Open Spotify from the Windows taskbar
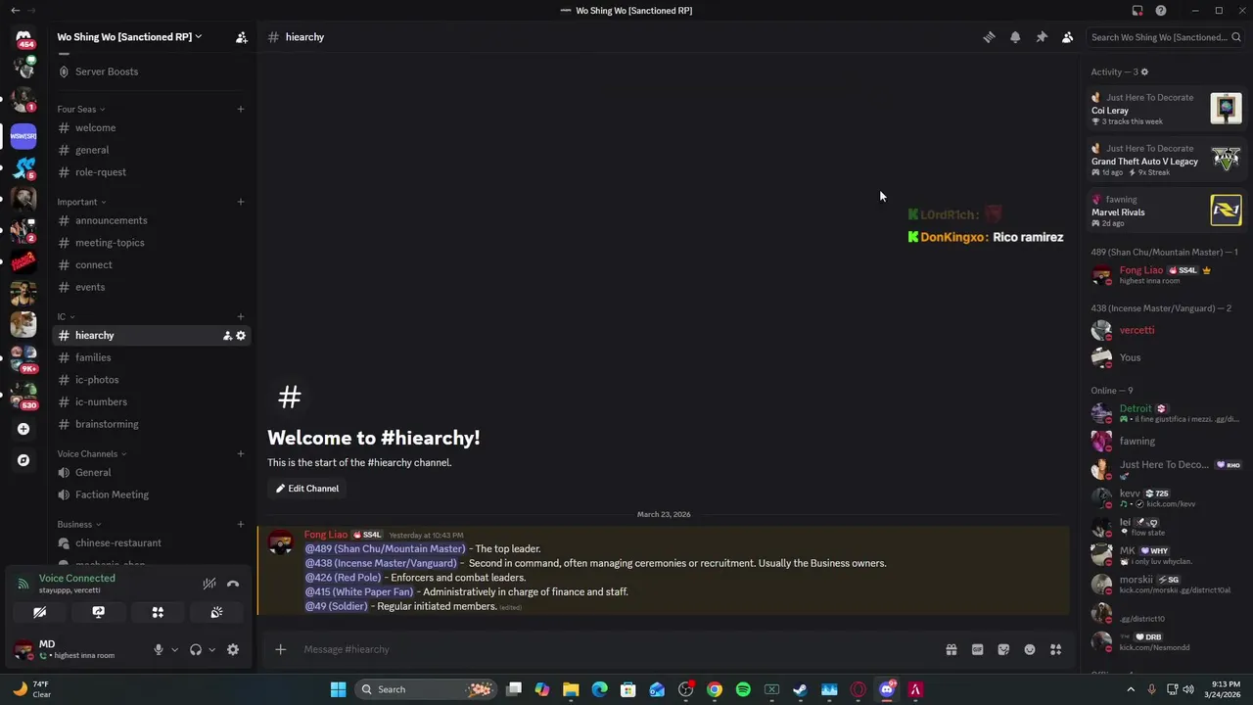The width and height of the screenshot is (1253, 705). pyautogui.click(x=743, y=689)
